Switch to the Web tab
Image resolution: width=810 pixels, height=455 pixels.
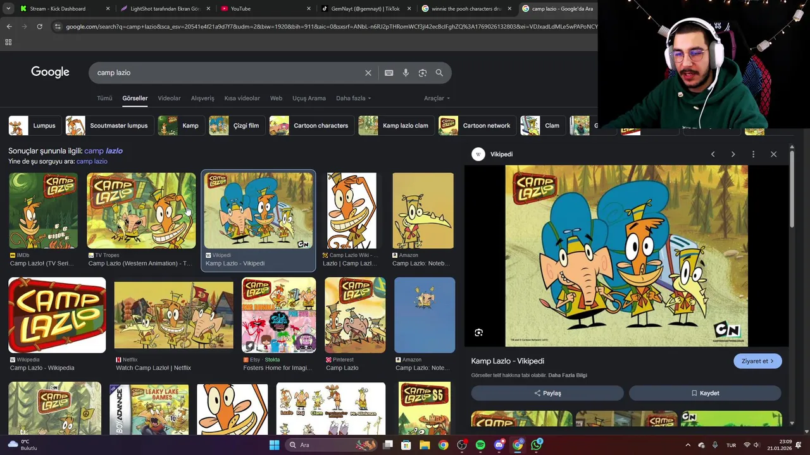point(276,98)
